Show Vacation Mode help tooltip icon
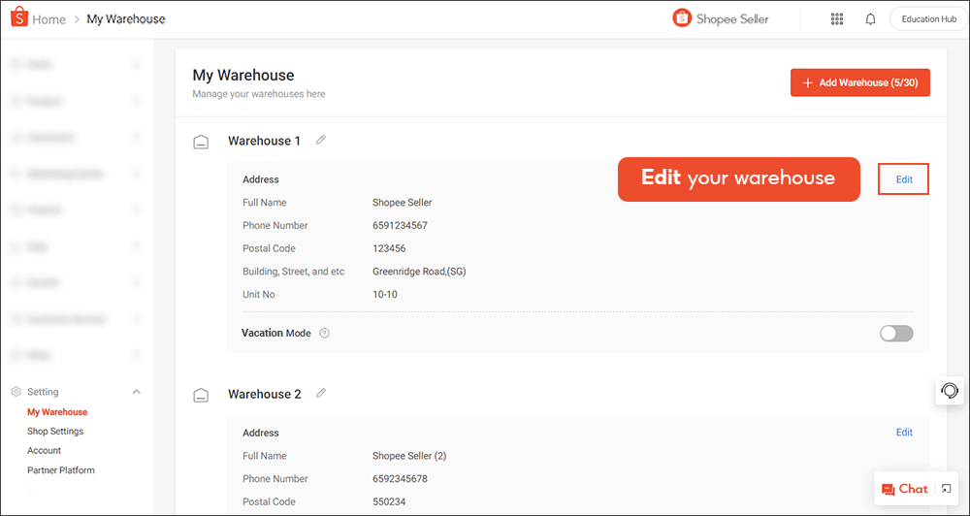The width and height of the screenshot is (970, 516). [324, 333]
